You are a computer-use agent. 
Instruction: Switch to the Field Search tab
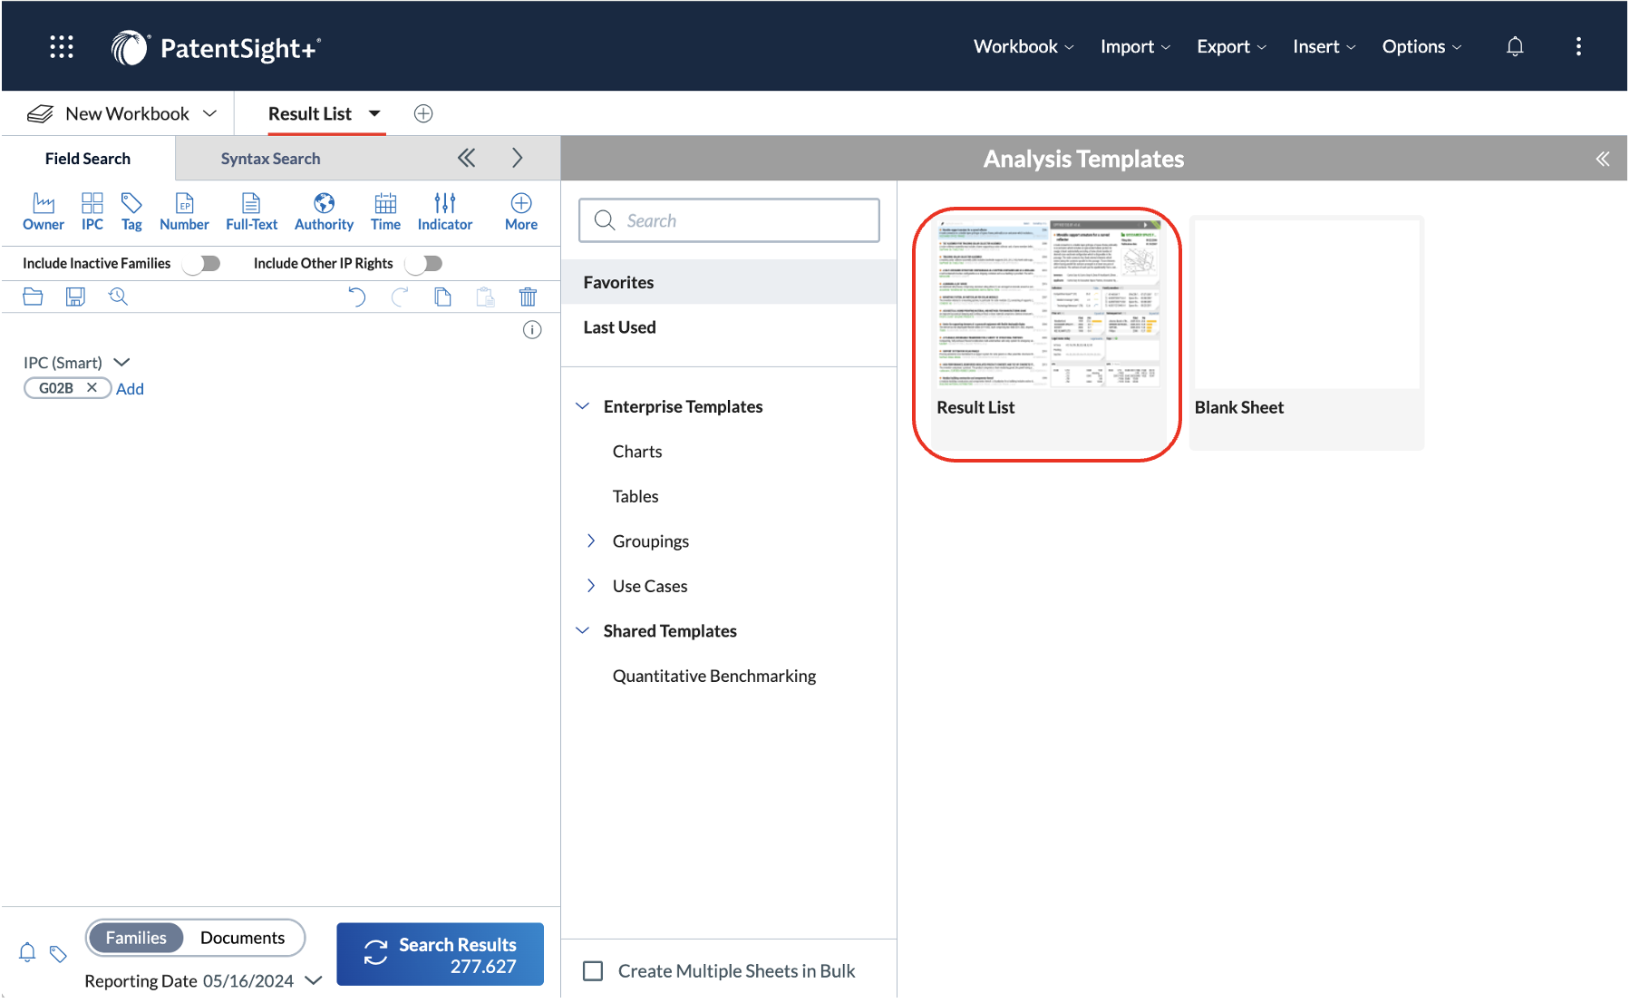(x=88, y=159)
